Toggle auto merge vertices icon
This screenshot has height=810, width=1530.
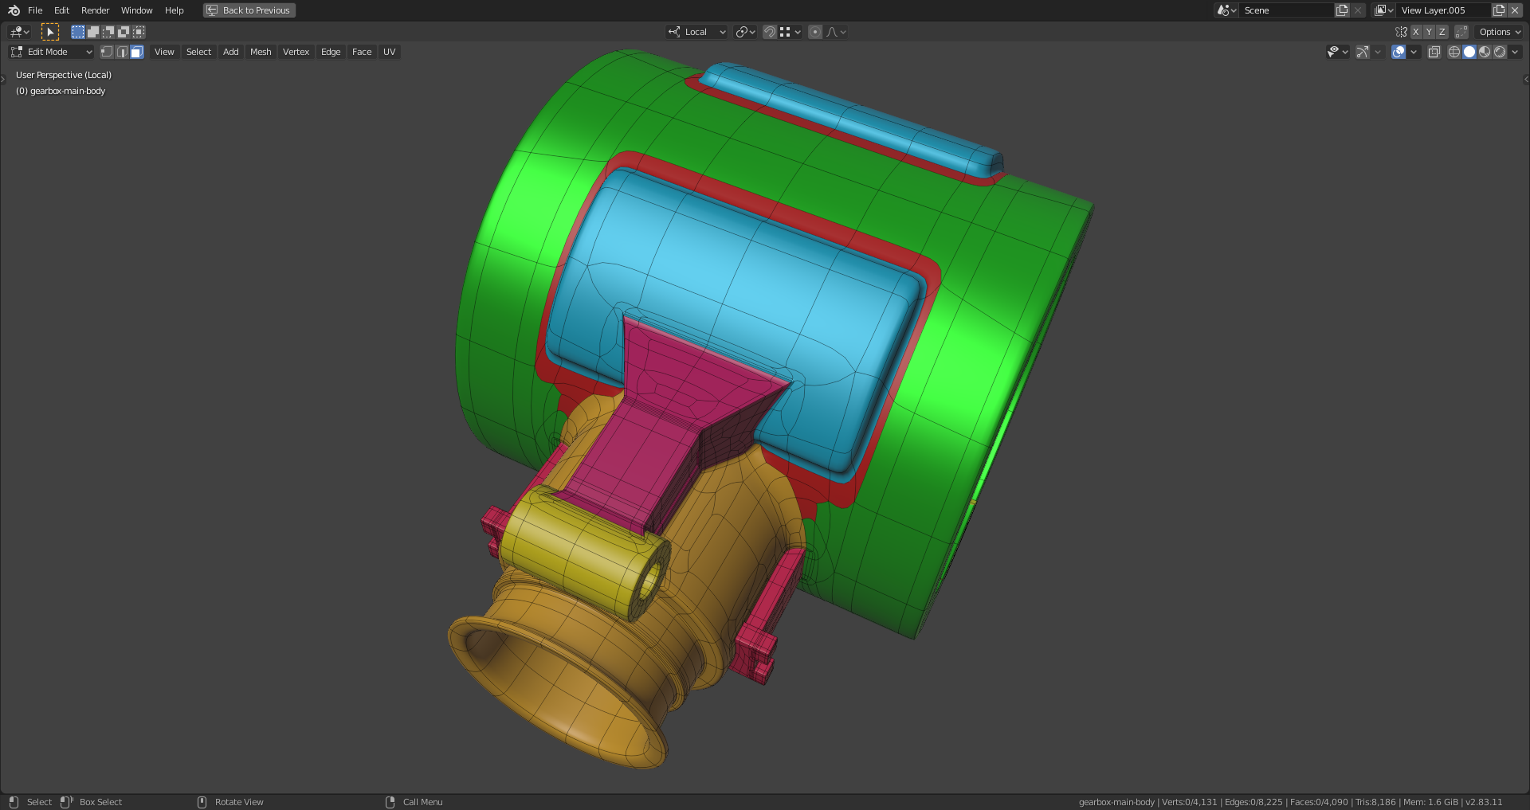click(1461, 32)
